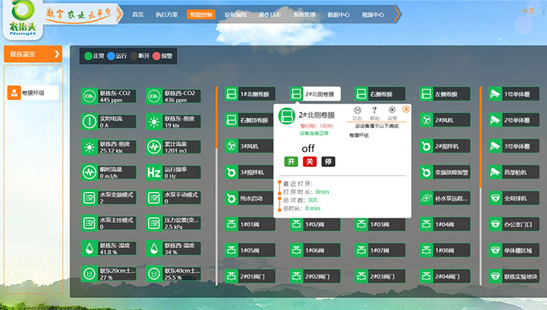
Task: Click the 帮助 question mark icon
Action: coord(374,110)
